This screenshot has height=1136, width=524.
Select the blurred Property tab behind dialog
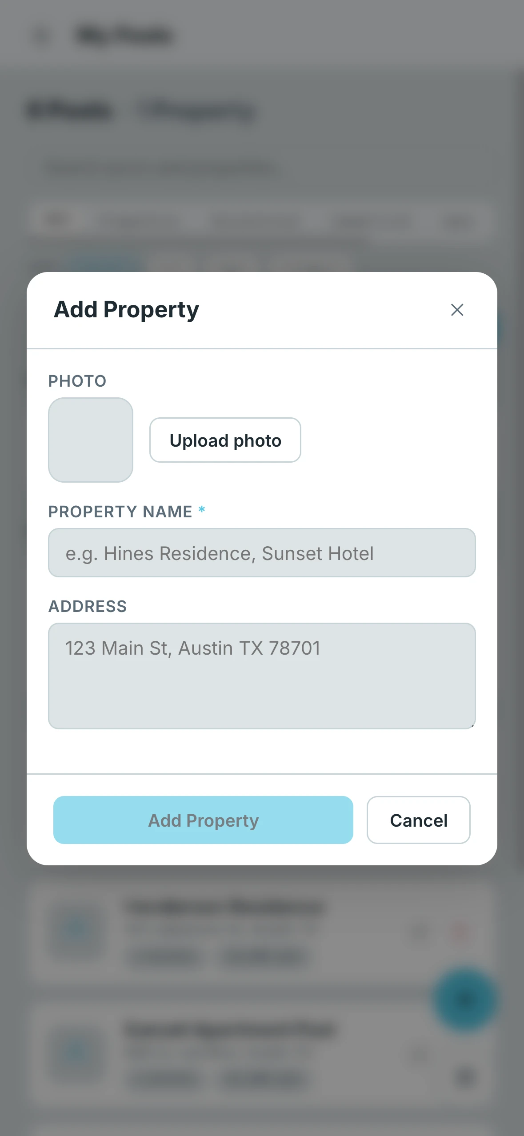[196, 110]
